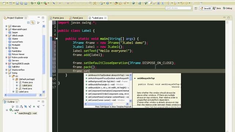The width and height of the screenshot is (235, 132).
Task: Click the Next Annotation arrow icon
Action: tap(169, 3)
